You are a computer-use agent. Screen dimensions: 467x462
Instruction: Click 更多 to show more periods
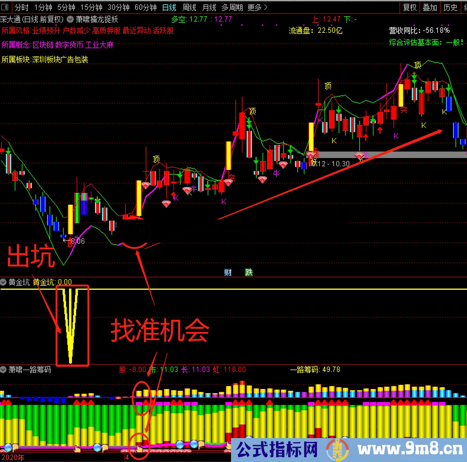pyautogui.click(x=257, y=7)
